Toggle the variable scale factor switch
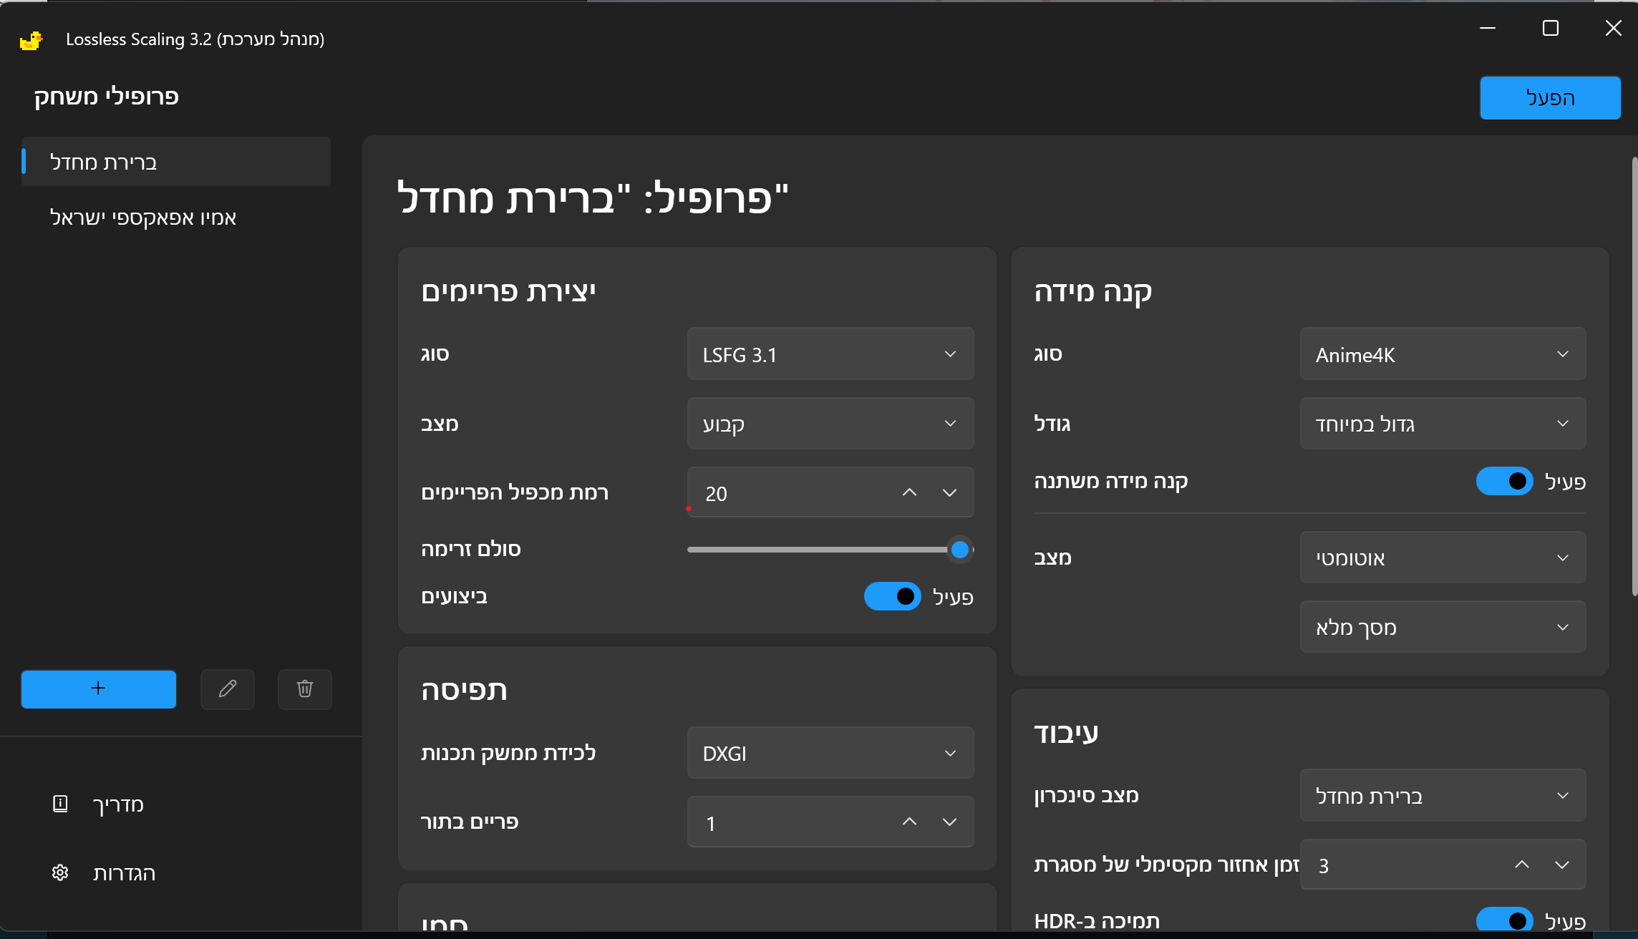The image size is (1638, 939). [1504, 481]
